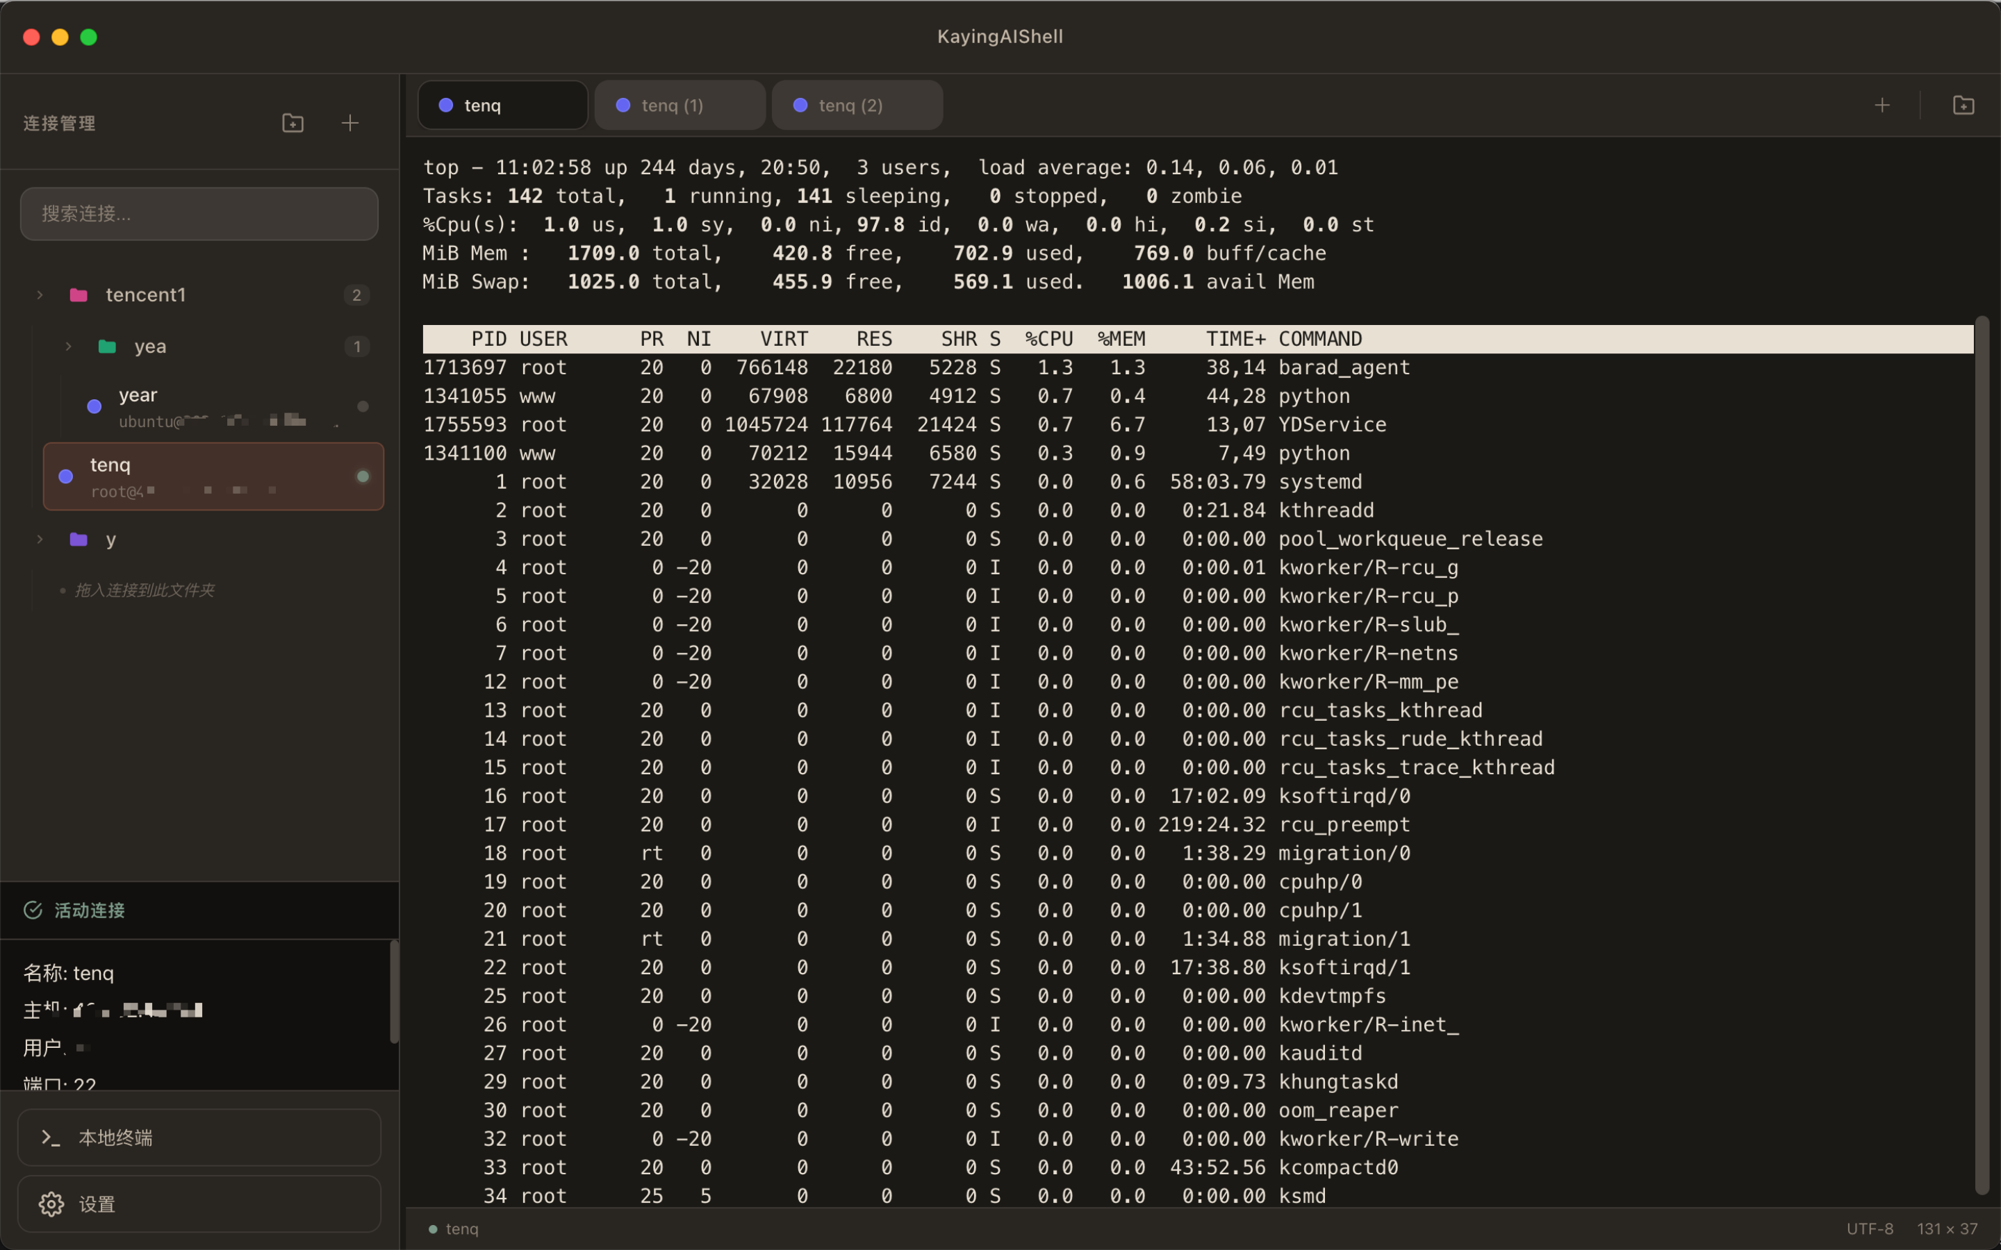Viewport: 2001px width, 1250px height.
Task: Click the pink folder icon of tencent1
Action: click(79, 294)
